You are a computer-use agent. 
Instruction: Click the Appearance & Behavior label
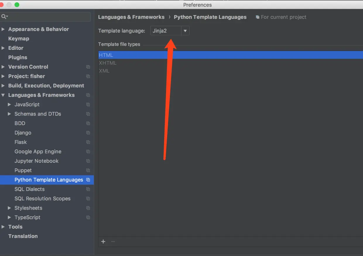(x=39, y=29)
